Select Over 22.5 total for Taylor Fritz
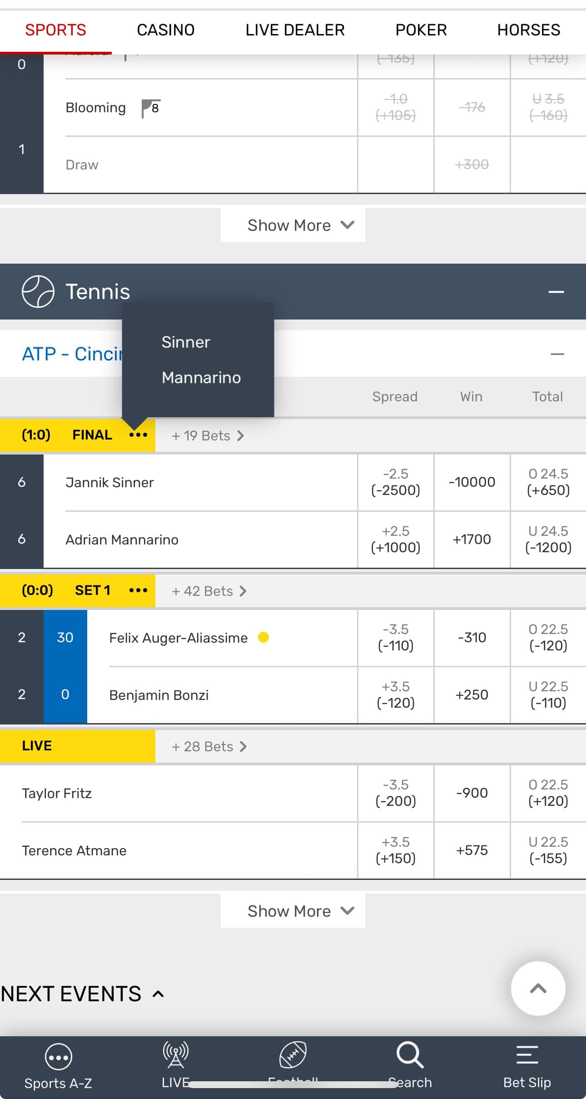 point(548,793)
